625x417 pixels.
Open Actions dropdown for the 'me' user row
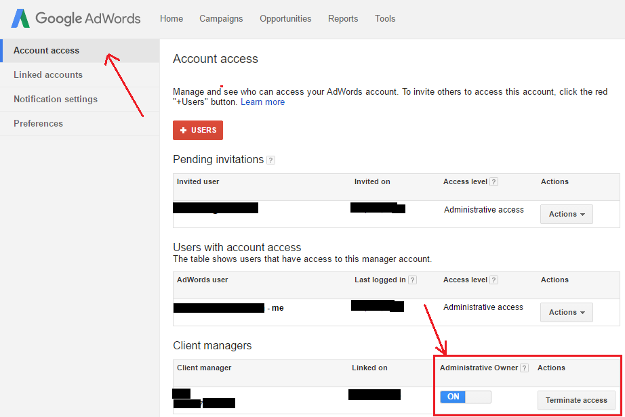point(567,312)
